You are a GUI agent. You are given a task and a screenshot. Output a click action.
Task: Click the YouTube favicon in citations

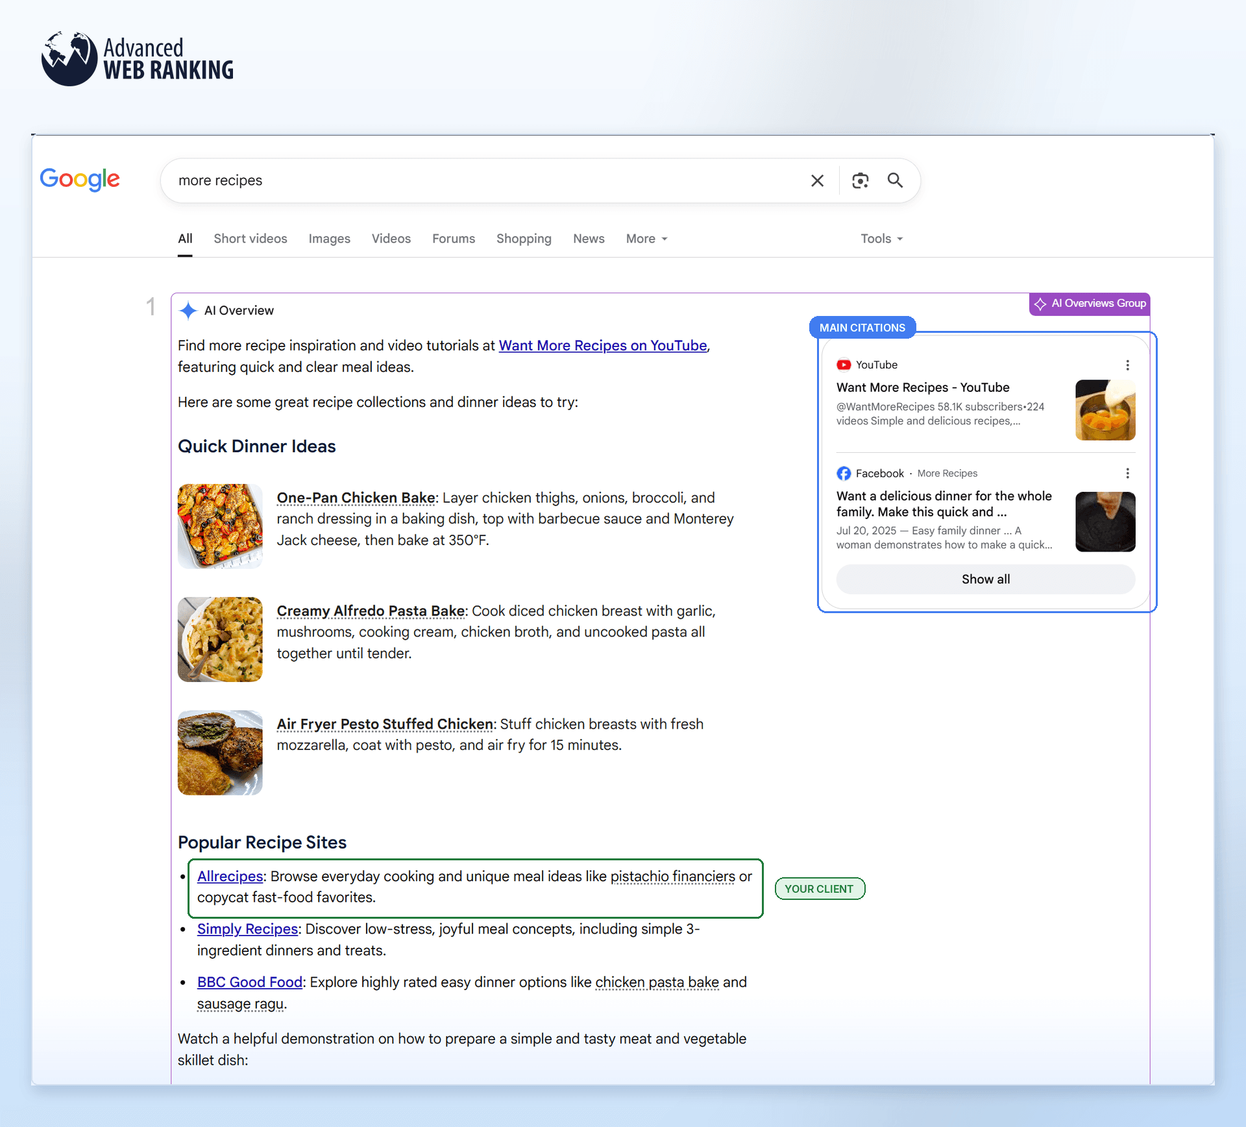pos(844,365)
